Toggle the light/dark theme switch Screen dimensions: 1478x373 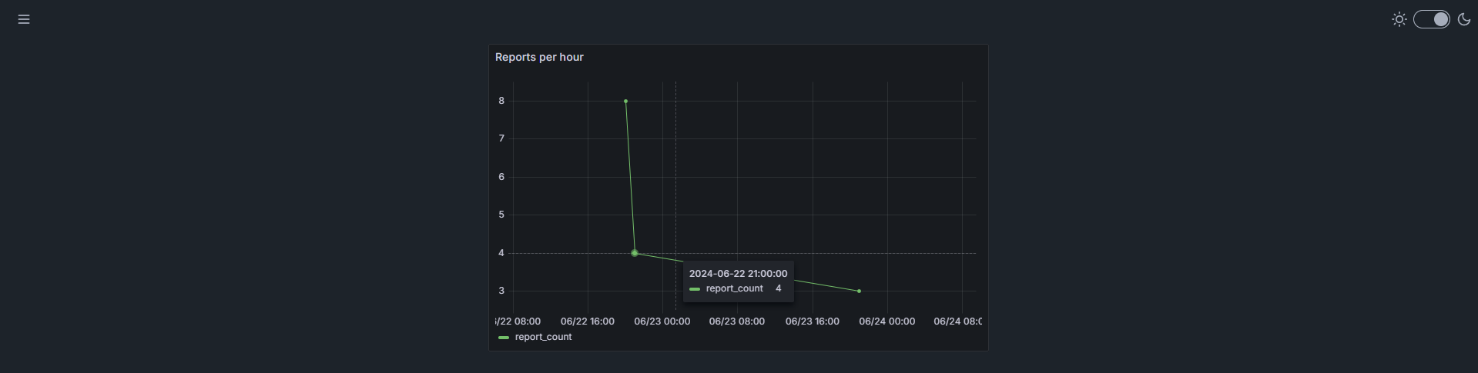1431,19
